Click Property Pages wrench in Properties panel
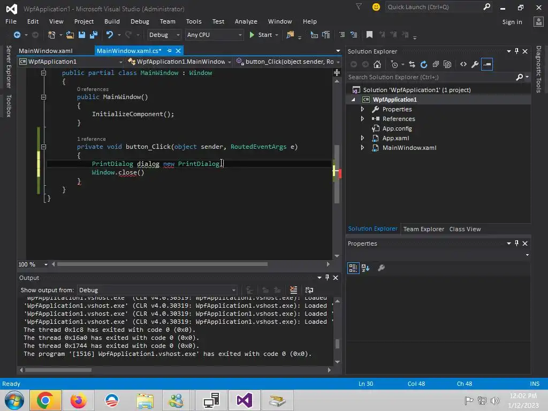The image size is (548, 411). click(381, 268)
